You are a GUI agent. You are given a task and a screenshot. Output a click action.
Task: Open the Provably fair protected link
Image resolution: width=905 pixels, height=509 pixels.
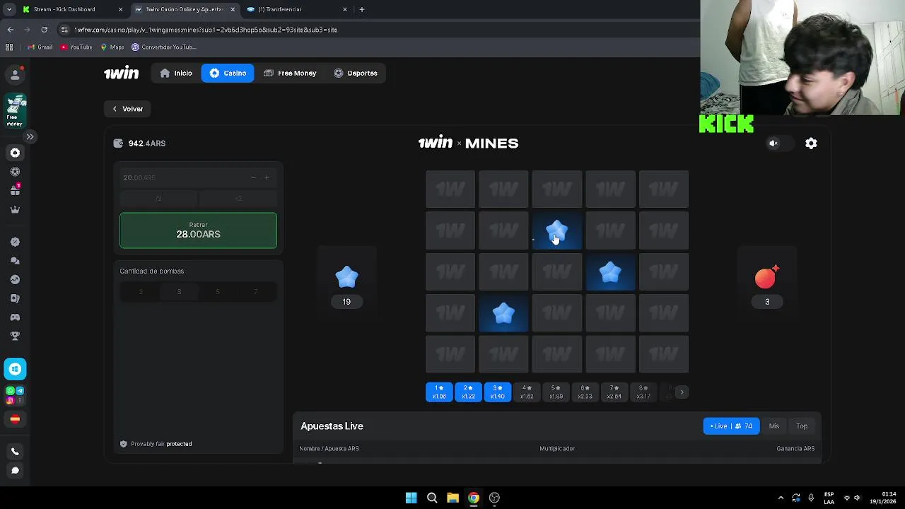click(x=156, y=444)
